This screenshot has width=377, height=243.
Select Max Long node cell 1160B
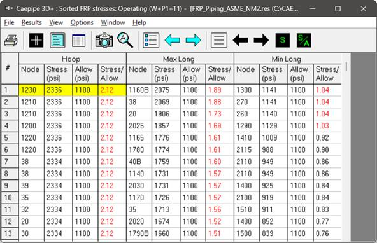click(139, 90)
